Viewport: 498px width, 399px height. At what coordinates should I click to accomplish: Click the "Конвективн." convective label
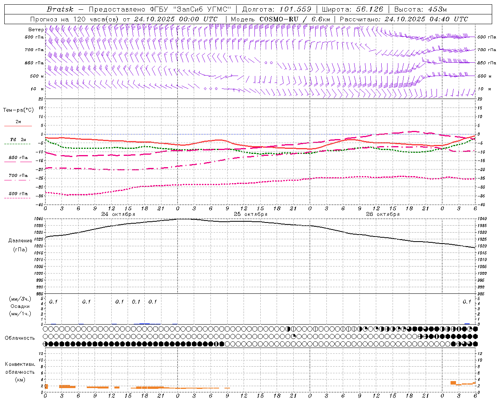pos(20,364)
